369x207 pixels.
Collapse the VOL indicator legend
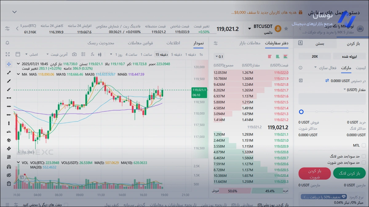click(x=18, y=163)
